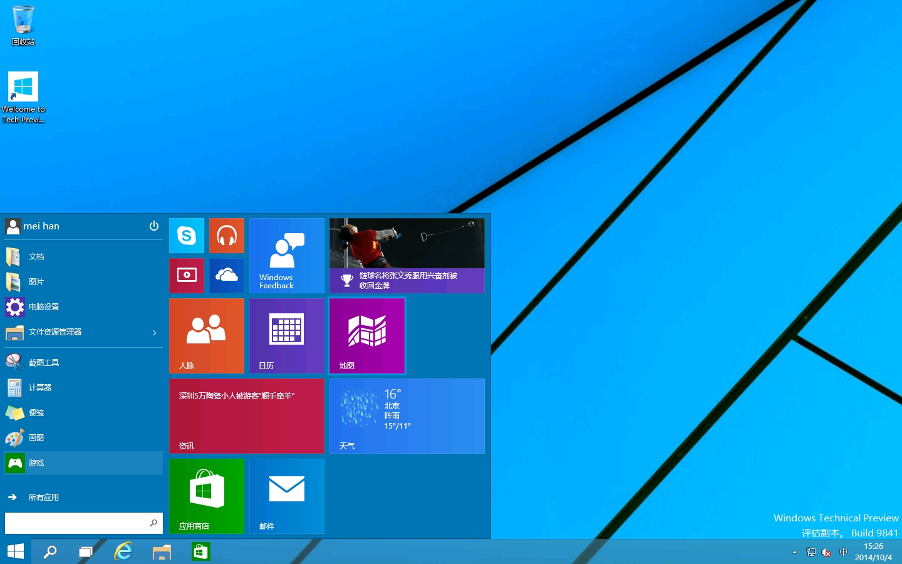Click the power button beside mei han
902x564 pixels.
(154, 226)
